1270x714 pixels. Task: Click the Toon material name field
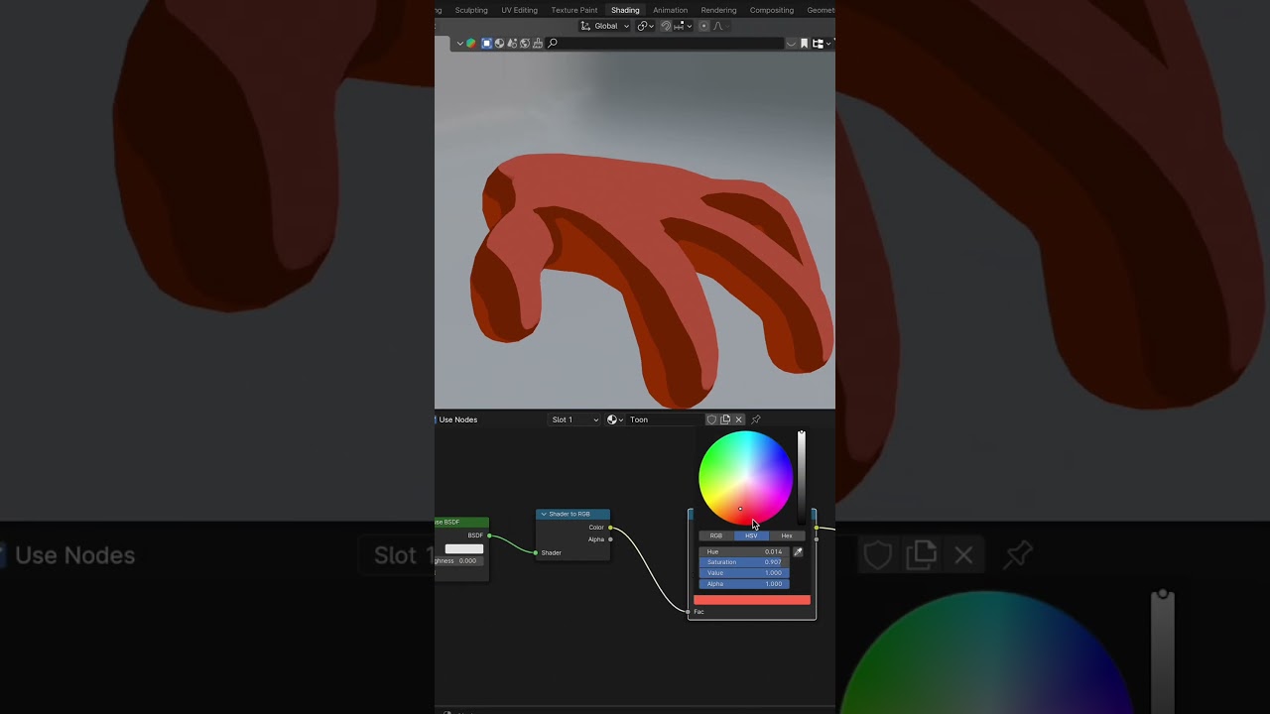[665, 419]
